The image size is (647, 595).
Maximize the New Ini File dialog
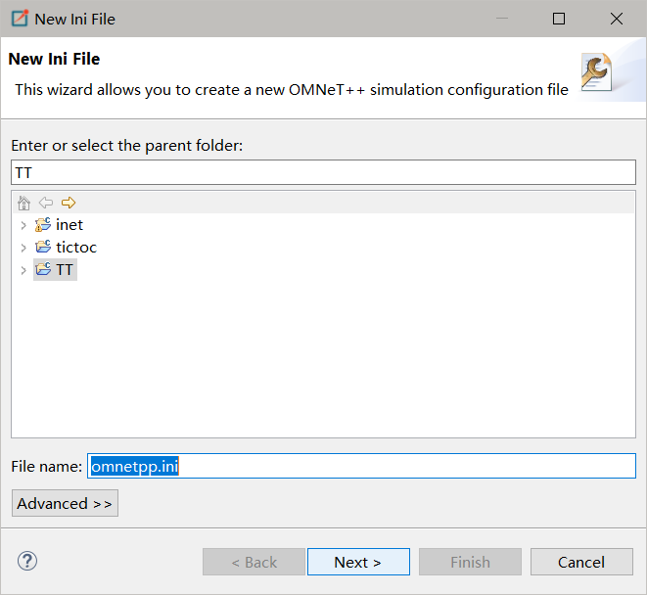click(x=559, y=19)
